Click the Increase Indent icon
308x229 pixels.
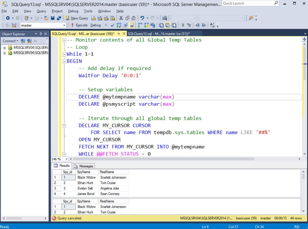(204, 25)
